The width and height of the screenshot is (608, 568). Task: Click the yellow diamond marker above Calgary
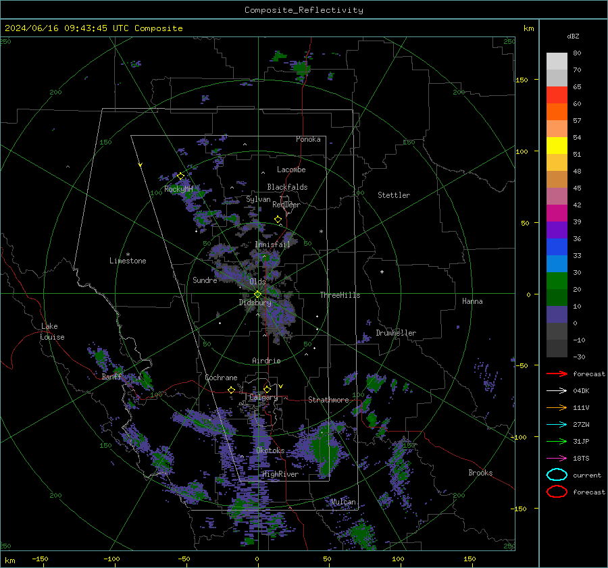(267, 389)
